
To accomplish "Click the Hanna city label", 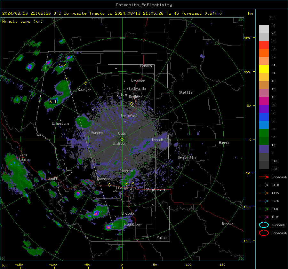I will click(224, 143).
